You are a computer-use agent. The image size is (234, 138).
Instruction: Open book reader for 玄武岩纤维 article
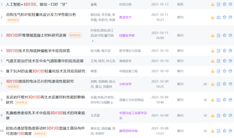point(219,100)
